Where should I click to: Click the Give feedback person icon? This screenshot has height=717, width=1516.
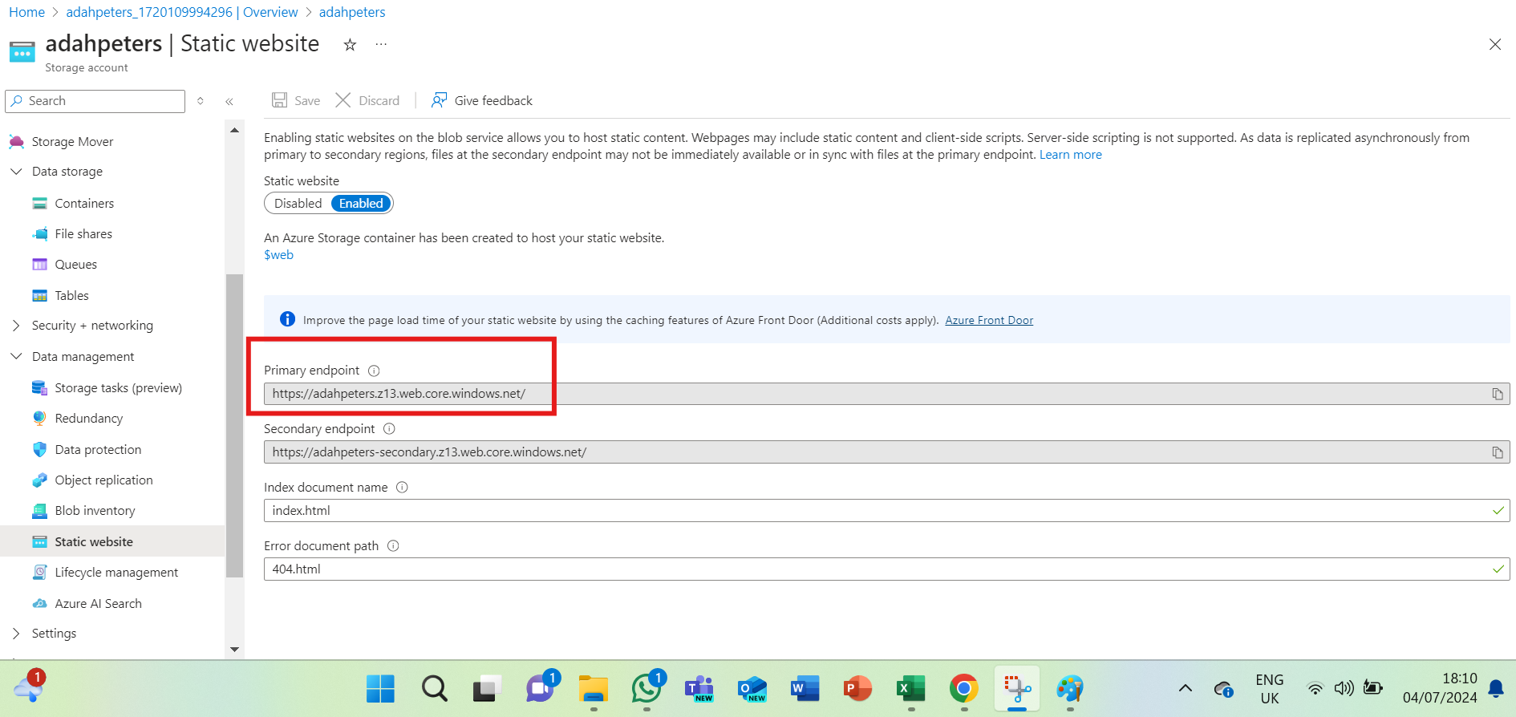(x=439, y=100)
